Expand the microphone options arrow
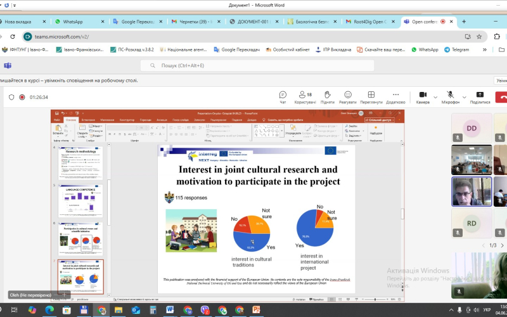This screenshot has height=317, width=507. pos(465,97)
